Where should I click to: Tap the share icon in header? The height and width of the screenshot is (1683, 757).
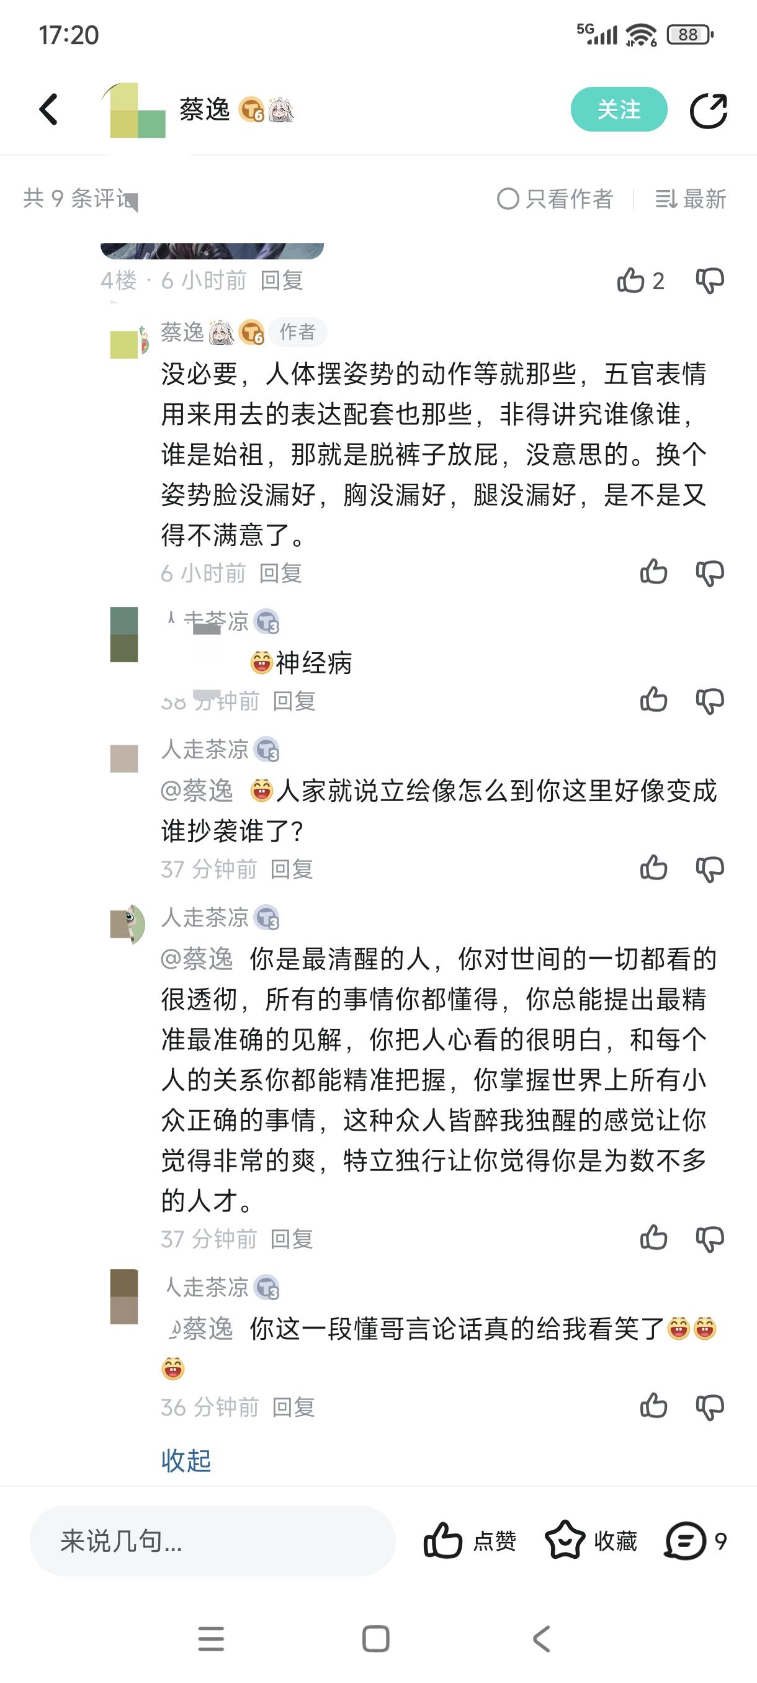point(709,110)
